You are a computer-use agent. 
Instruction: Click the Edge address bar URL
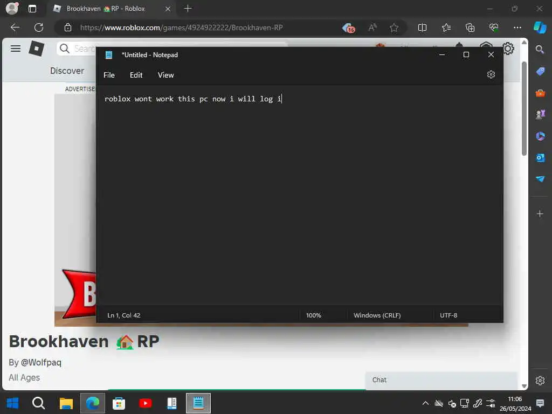181,27
